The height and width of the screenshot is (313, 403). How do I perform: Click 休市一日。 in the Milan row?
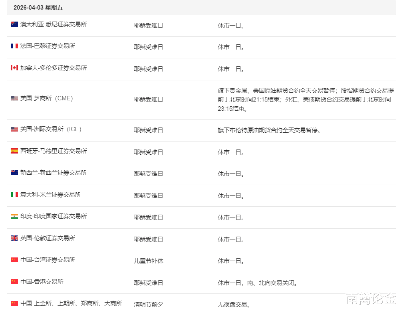(231, 196)
